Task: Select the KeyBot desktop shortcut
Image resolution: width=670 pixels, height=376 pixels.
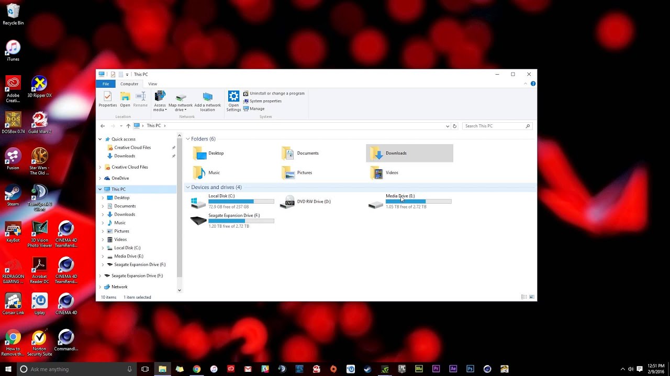Action: tap(13, 231)
